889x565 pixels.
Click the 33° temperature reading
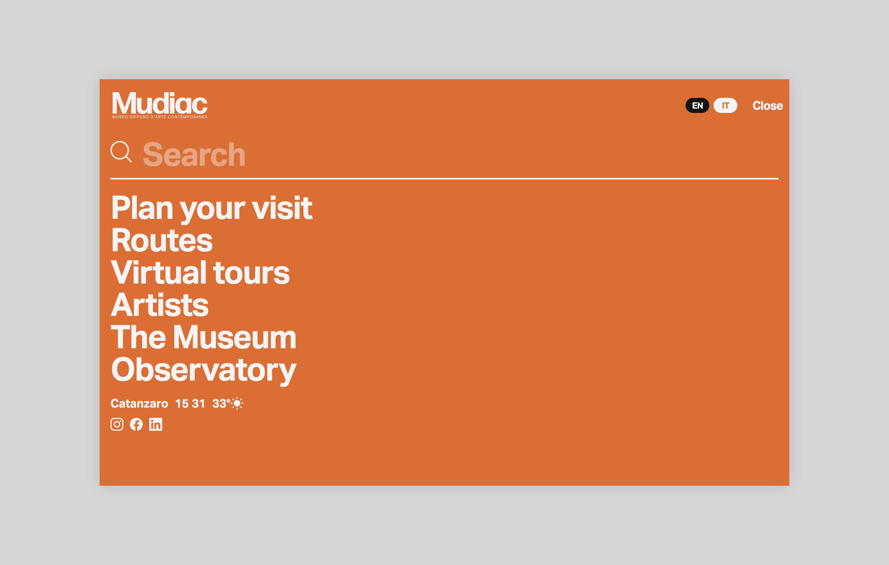[x=221, y=404]
